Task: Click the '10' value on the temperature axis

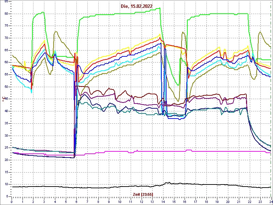Action: point(6,184)
